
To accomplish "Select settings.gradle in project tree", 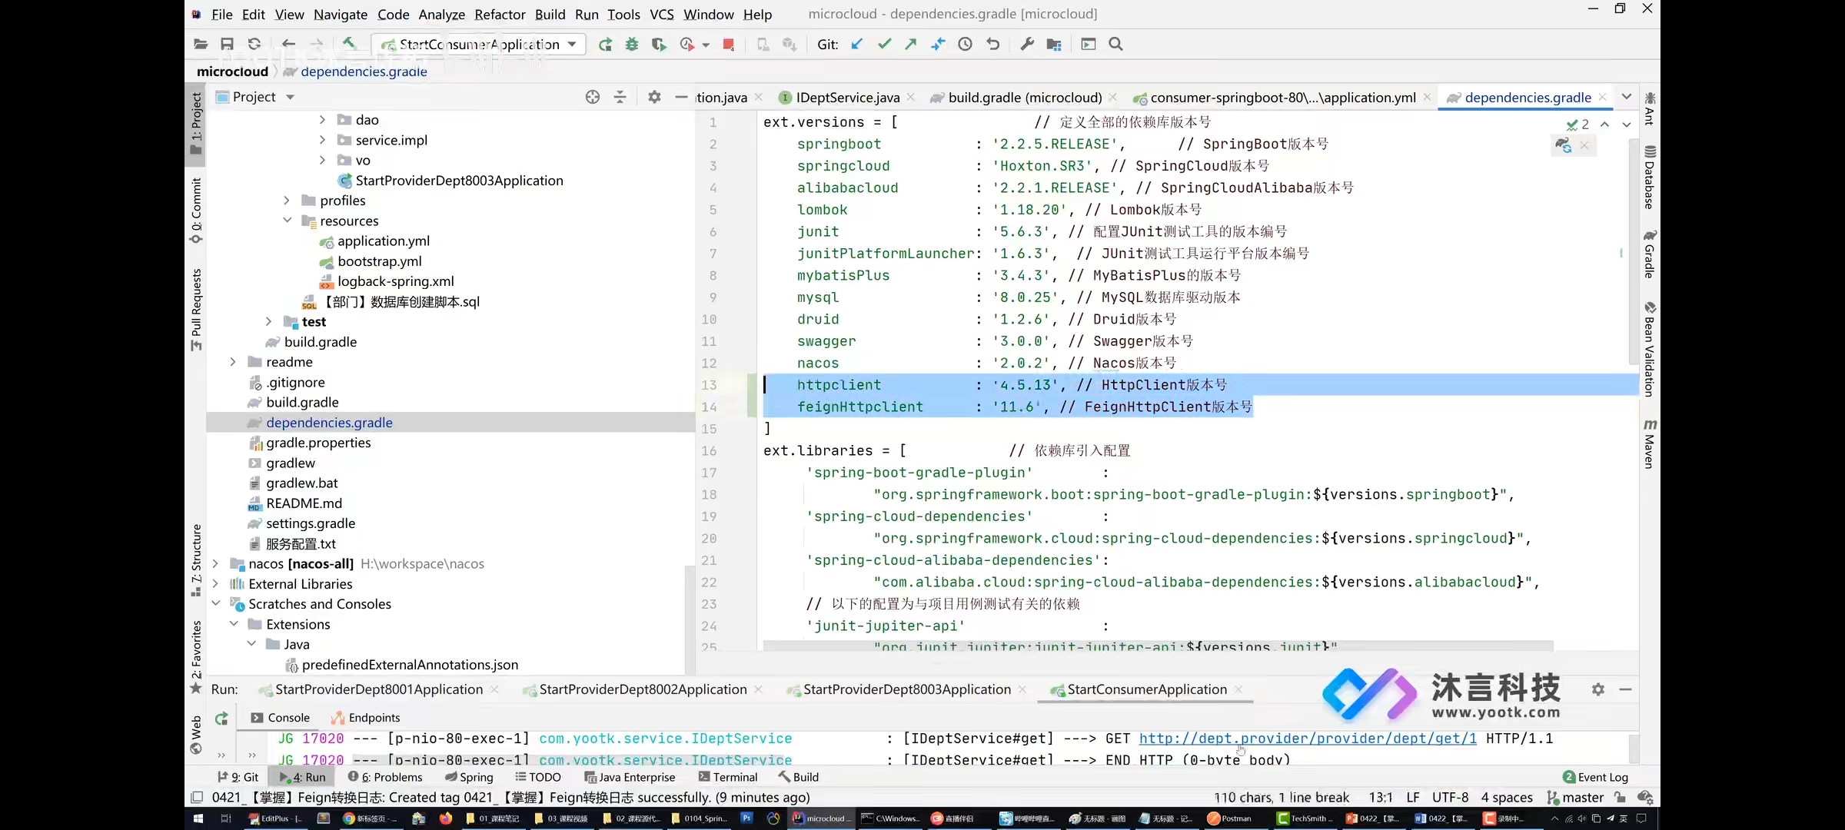I will point(301,523).
